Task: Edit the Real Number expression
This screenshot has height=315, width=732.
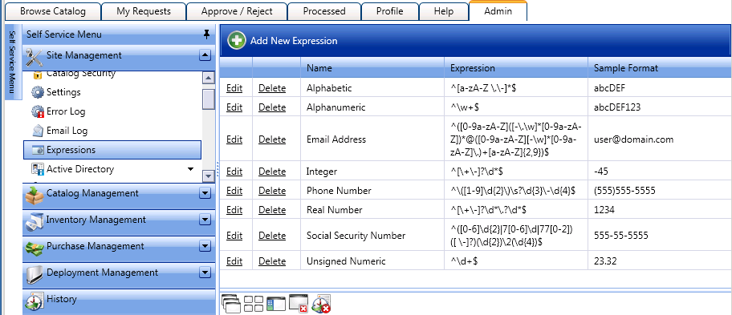Action: [234, 210]
